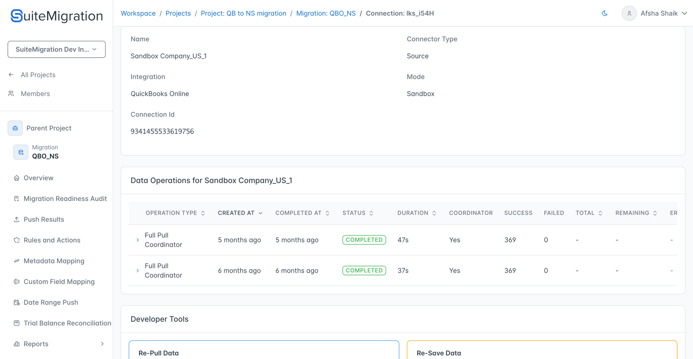693x359 pixels.
Task: Click Parent Project briefcase icon
Action: point(15,128)
